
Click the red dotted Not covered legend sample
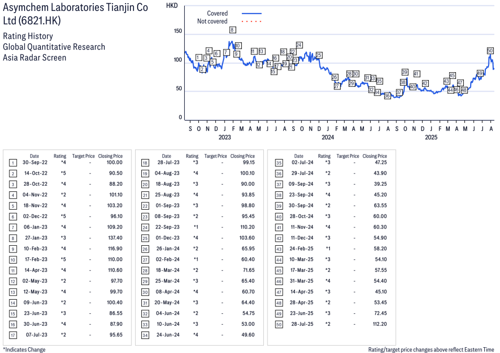(x=252, y=21)
